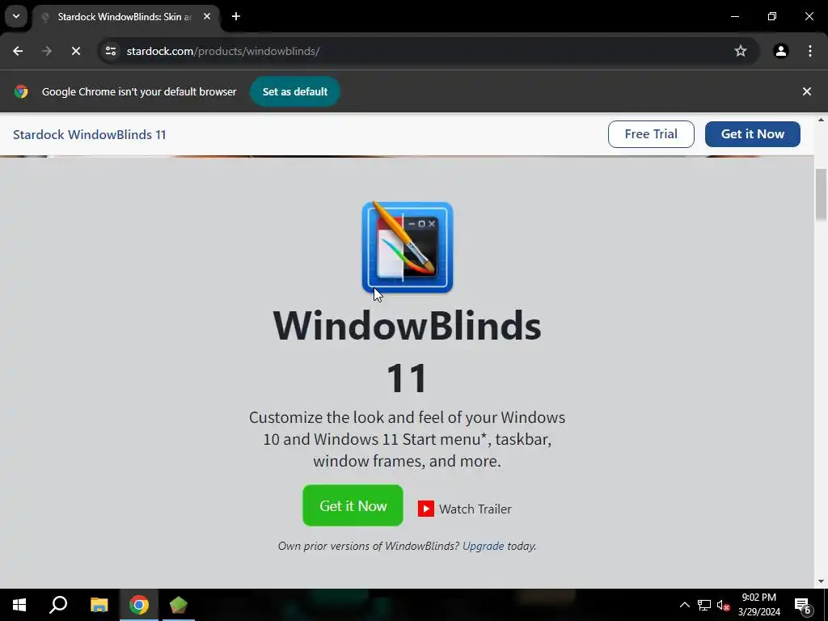
Task: Open the Chrome profile icon
Action: point(780,51)
